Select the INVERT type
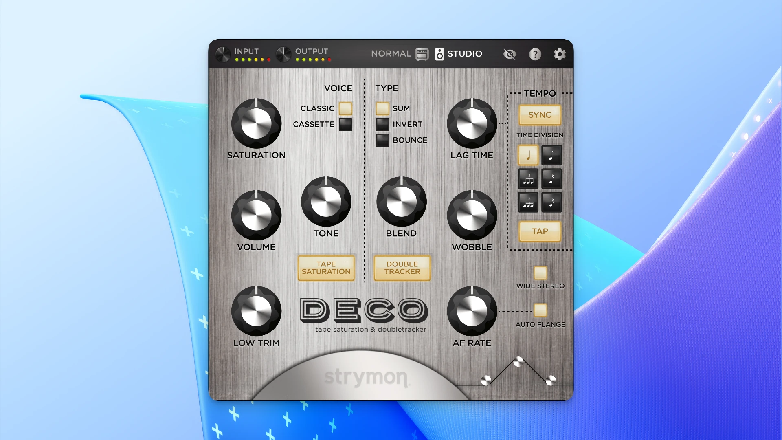782x440 pixels. pyautogui.click(x=382, y=124)
